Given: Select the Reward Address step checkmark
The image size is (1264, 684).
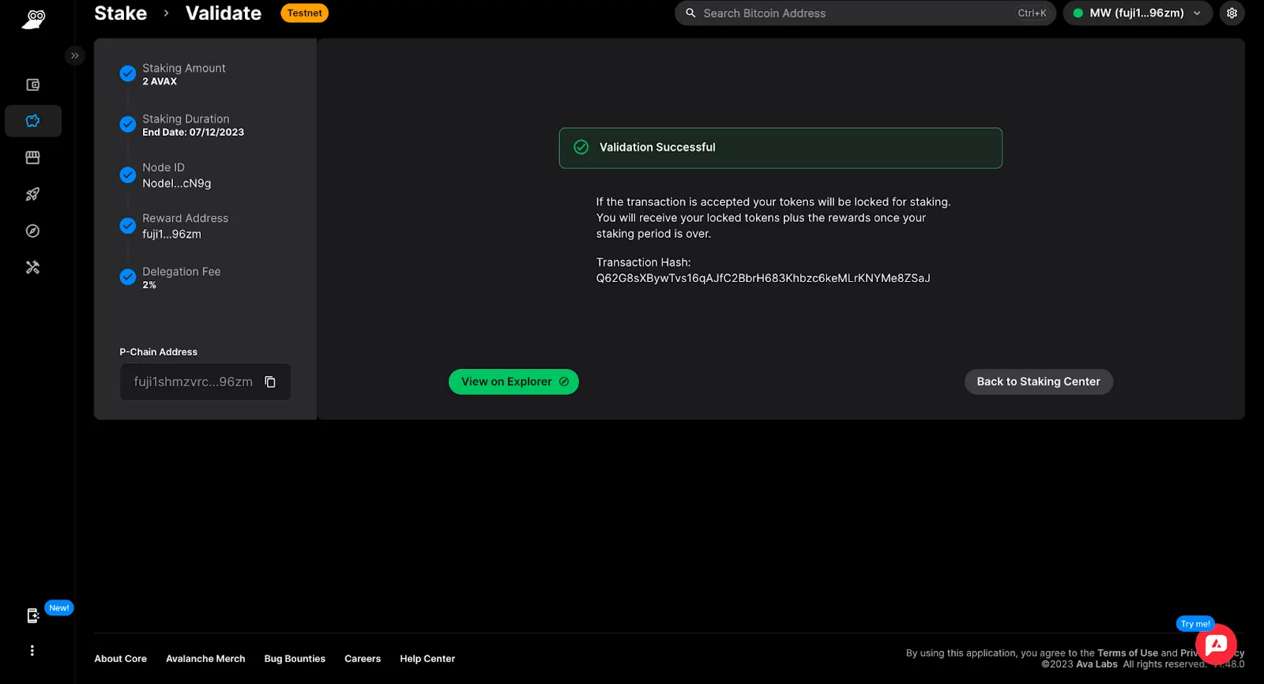Looking at the screenshot, I should tap(127, 225).
